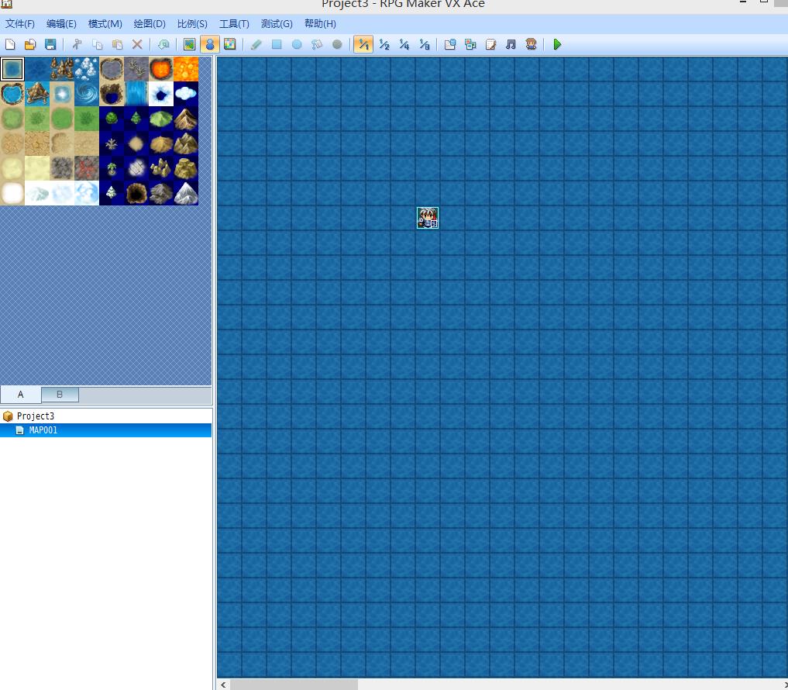The image size is (788, 690).
Task: Click the player start character on map
Action: pos(428,218)
